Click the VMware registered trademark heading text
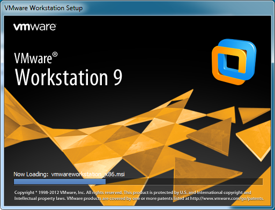The image size is (275, 210). coord(36,58)
